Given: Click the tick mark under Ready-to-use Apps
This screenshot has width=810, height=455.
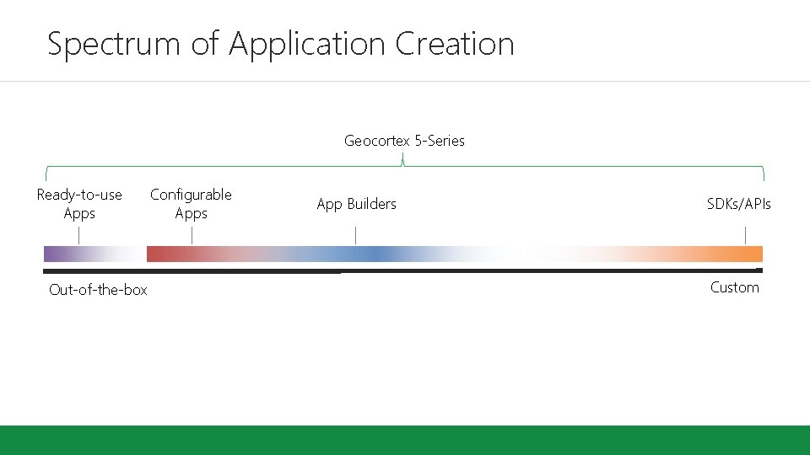Looking at the screenshot, I should click(x=78, y=235).
